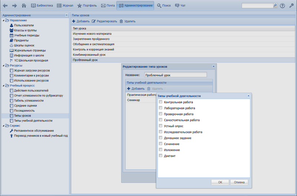The image size is (297, 196).
Task: Select the Изучение нового материала row
Action: (x=183, y=34)
